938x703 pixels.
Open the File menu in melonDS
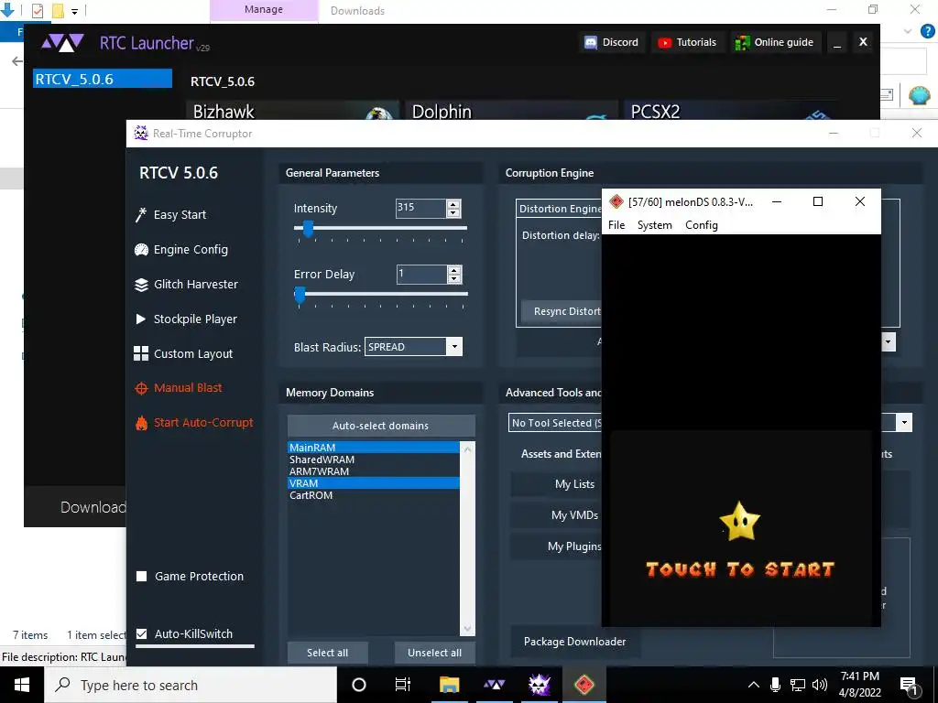[616, 225]
